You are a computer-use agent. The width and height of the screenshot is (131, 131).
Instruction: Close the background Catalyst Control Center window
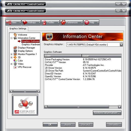[124, 4]
